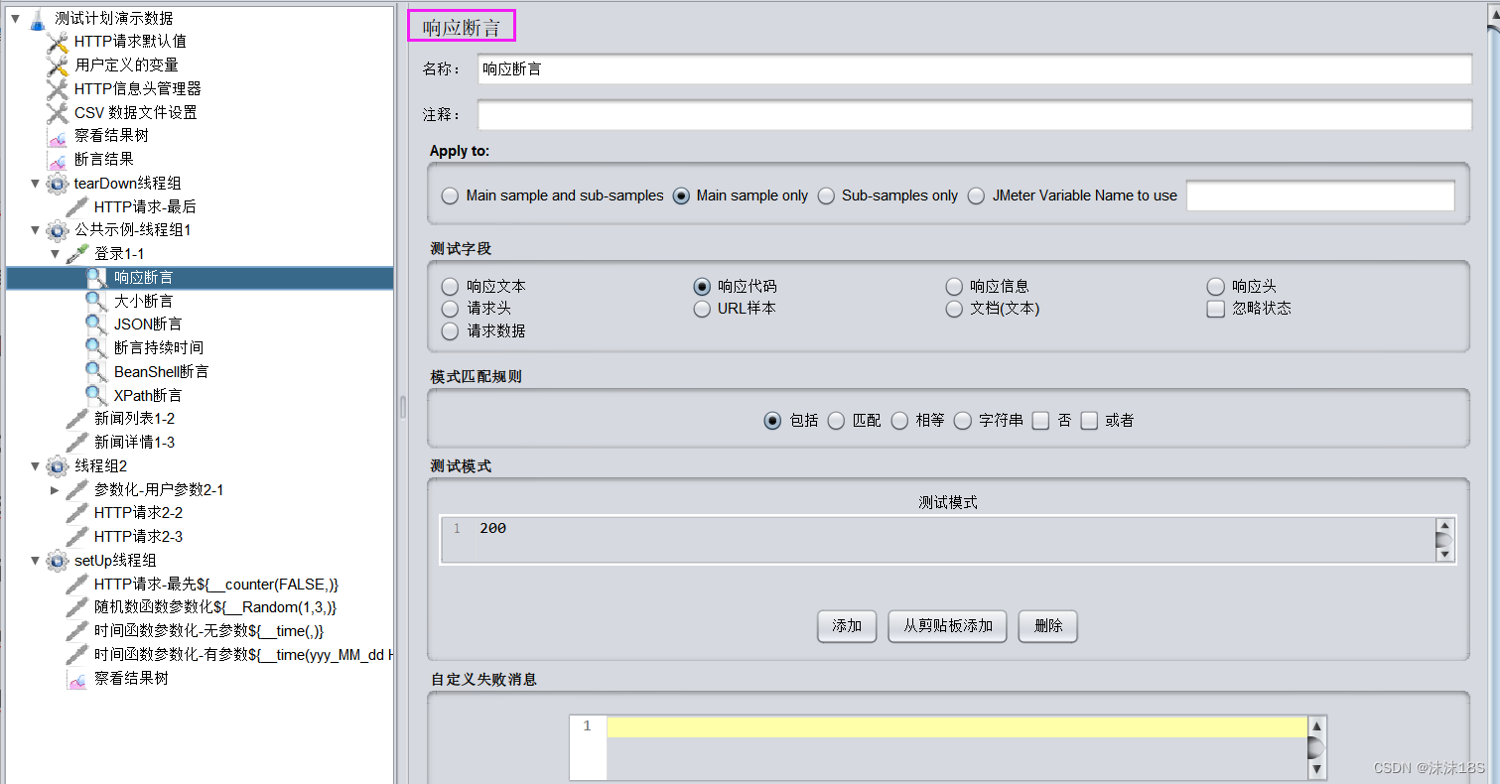The width and height of the screenshot is (1500, 784).
Task: Select Main sample only radio button
Action: (x=681, y=196)
